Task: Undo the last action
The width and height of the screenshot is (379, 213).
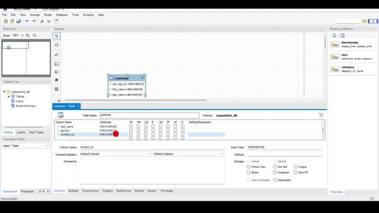Action: (x=27, y=21)
